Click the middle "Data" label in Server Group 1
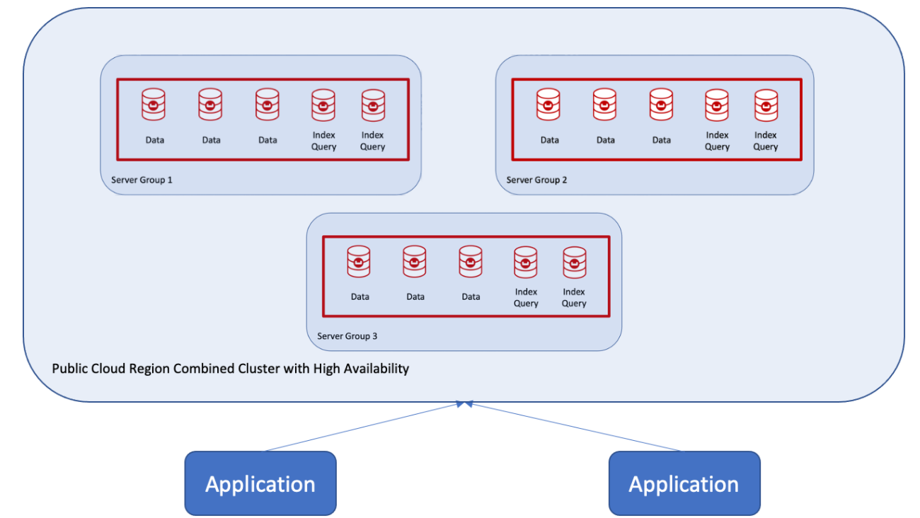Screen dimensions: 920x518 [x=212, y=140]
